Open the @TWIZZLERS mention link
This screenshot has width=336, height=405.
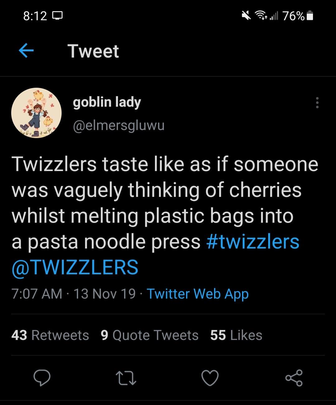[x=75, y=268]
